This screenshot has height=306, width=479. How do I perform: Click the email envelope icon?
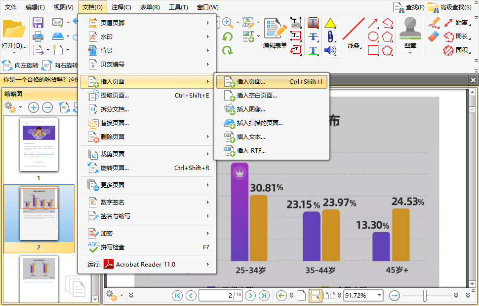[57, 22]
